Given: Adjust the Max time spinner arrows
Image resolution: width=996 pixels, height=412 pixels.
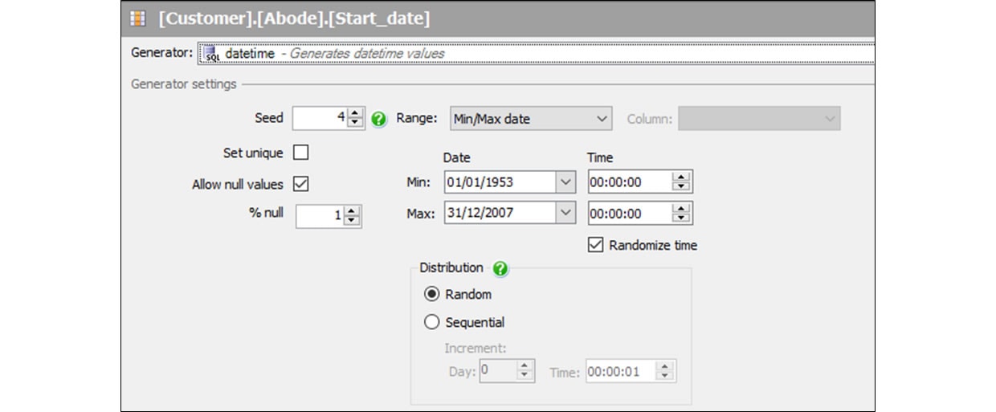Looking at the screenshot, I should coord(681,214).
